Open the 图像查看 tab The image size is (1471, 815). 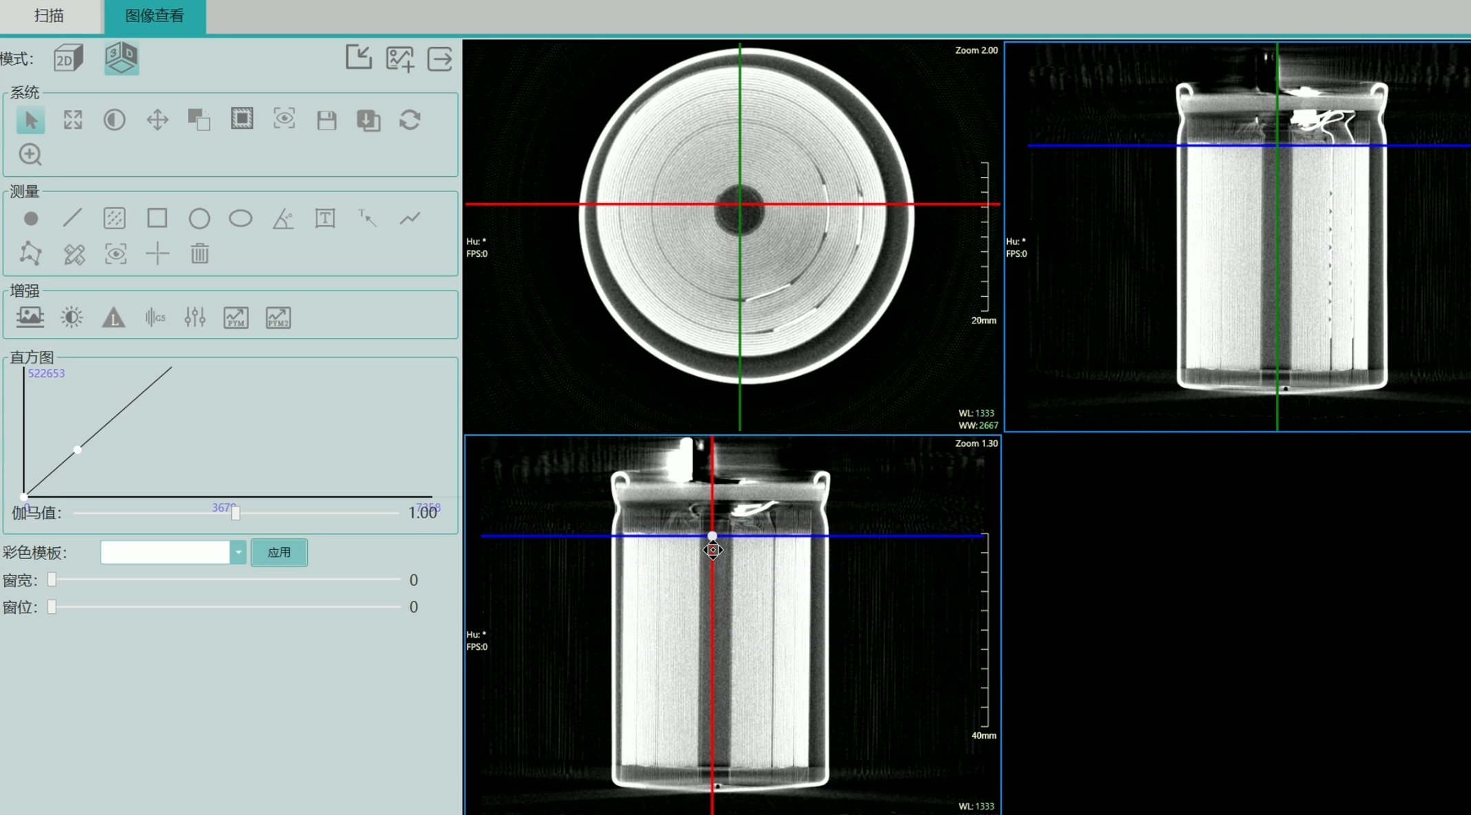154,16
